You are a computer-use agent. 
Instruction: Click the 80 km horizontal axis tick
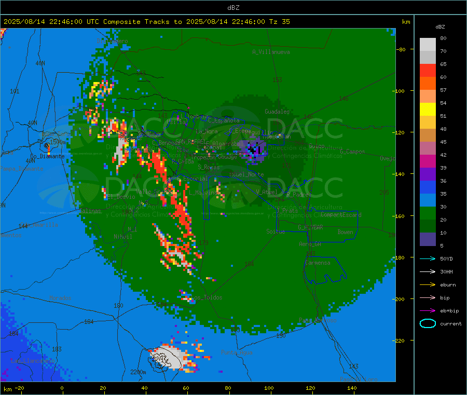[228, 388]
